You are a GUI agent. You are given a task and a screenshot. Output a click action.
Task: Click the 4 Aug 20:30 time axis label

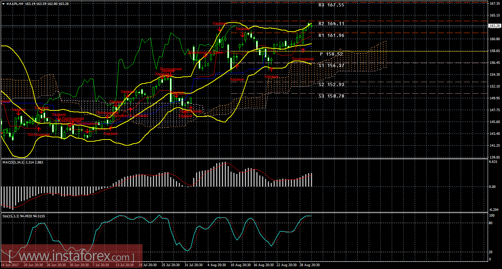[x=217, y=265]
